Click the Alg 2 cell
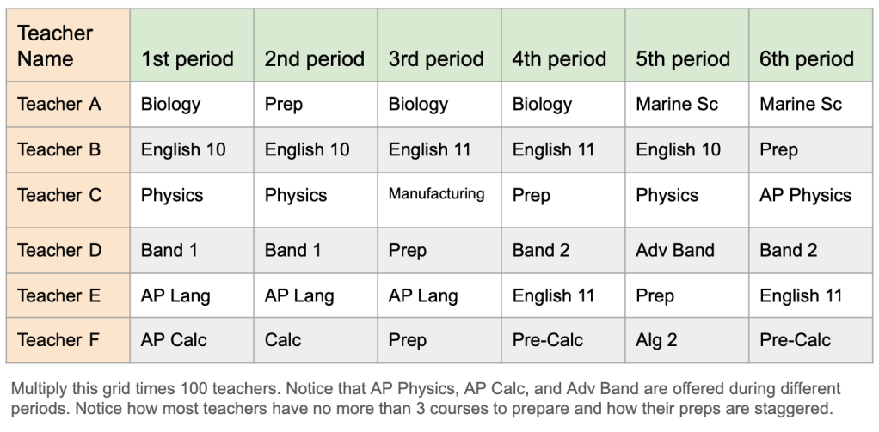Image resolution: width=879 pixels, height=432 pixels. [x=656, y=340]
